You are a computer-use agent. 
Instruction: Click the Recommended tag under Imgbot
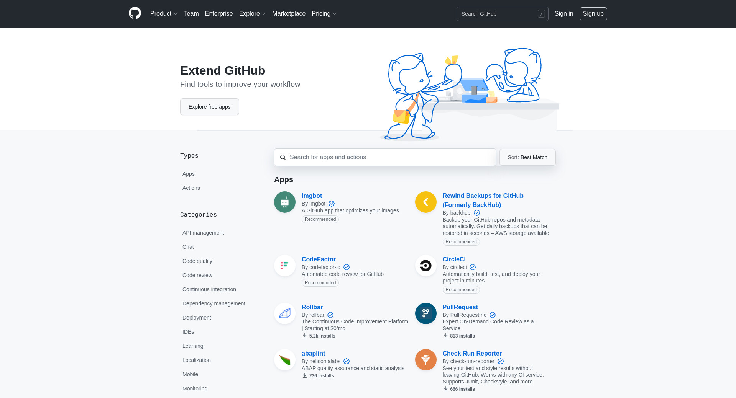click(x=320, y=219)
